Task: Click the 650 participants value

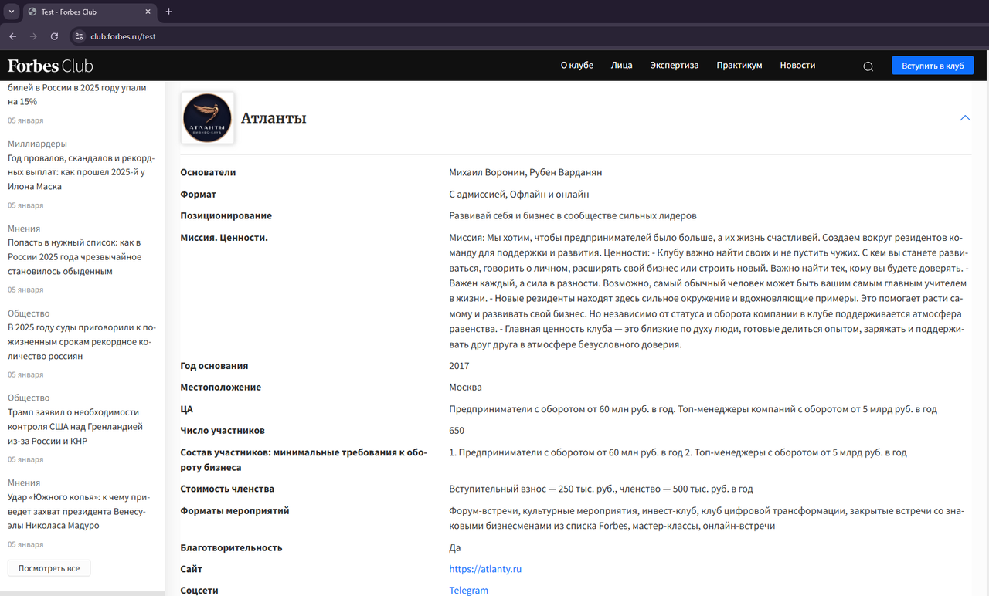Action: (457, 430)
